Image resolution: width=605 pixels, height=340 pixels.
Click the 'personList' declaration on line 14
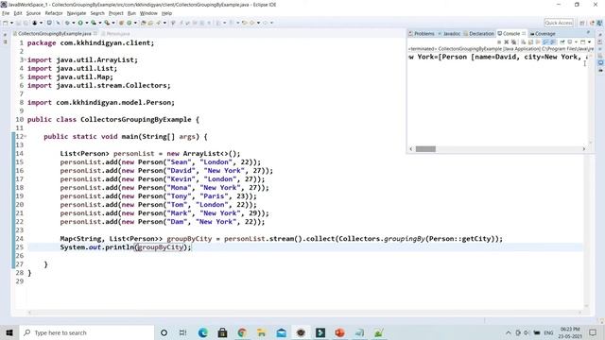pyautogui.click(x=133, y=154)
